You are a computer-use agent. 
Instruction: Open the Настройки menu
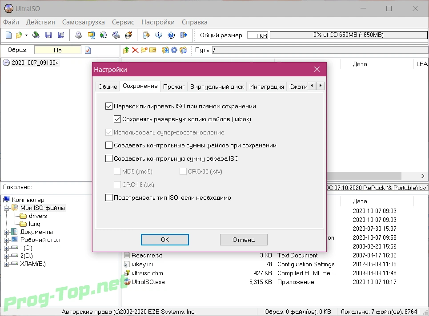pos(158,22)
